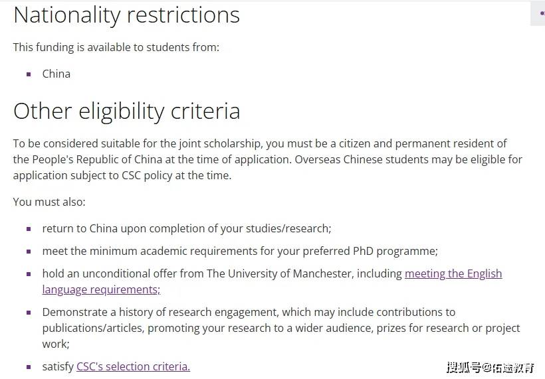Click the bullet beside 'satisfy CSC's selection criteria'
545x379 pixels.
click(x=29, y=367)
